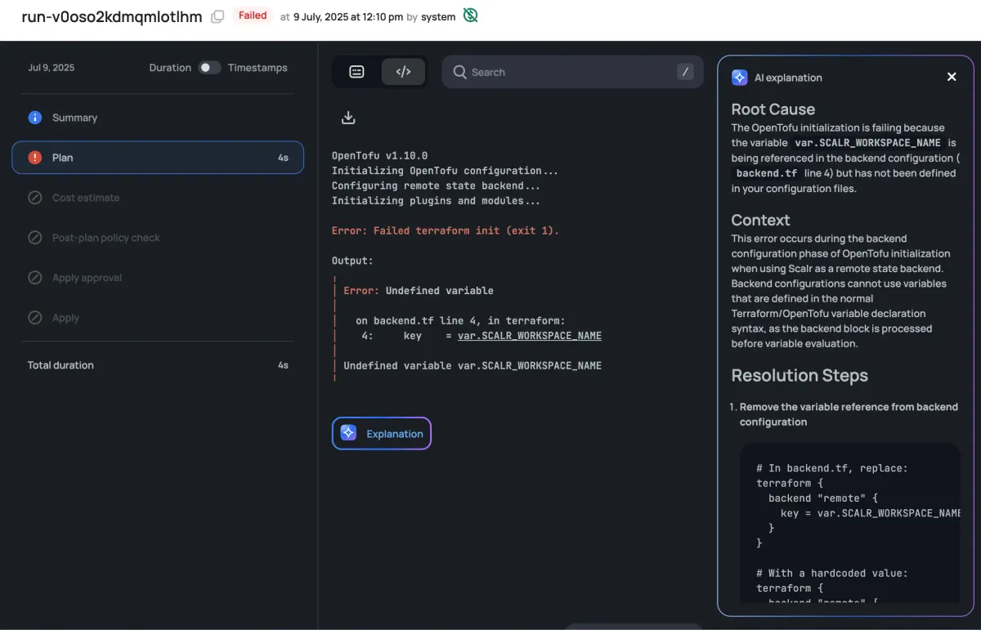This screenshot has height=630, width=981.
Task: Click the var.SCALR_WORKSPACE_NAME link
Action: point(530,335)
